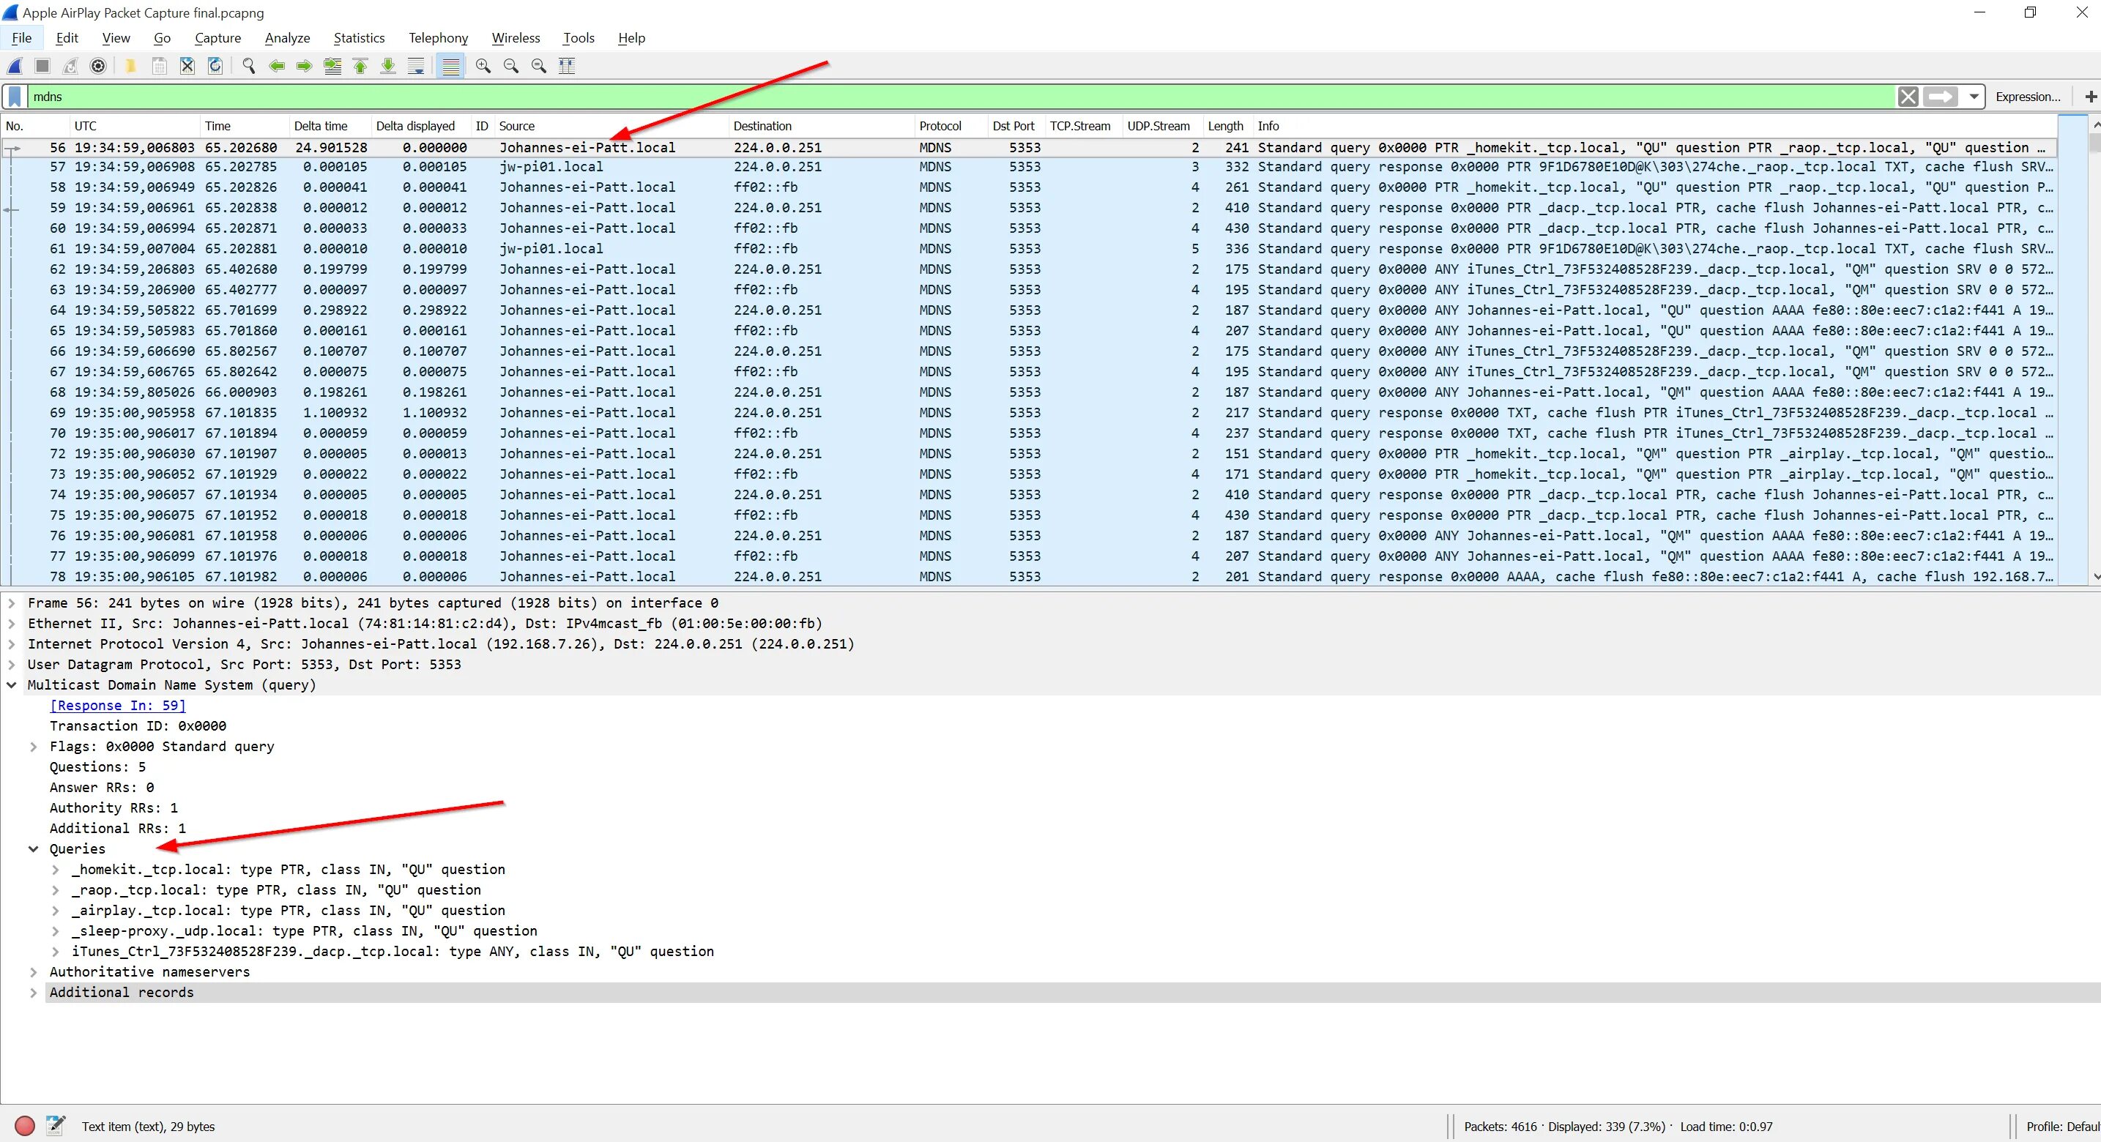Open the capture file properties status icon
2101x1142 pixels.
tap(55, 1126)
